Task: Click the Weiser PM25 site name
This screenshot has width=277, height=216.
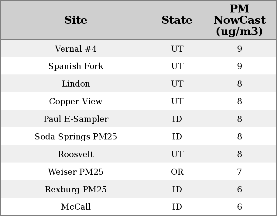Action: 76,172
